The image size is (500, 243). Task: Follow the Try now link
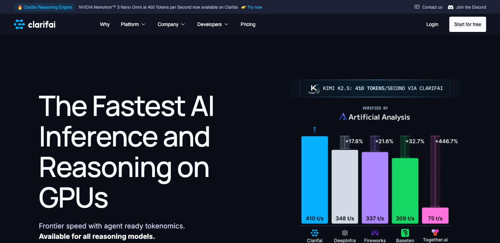(255, 7)
